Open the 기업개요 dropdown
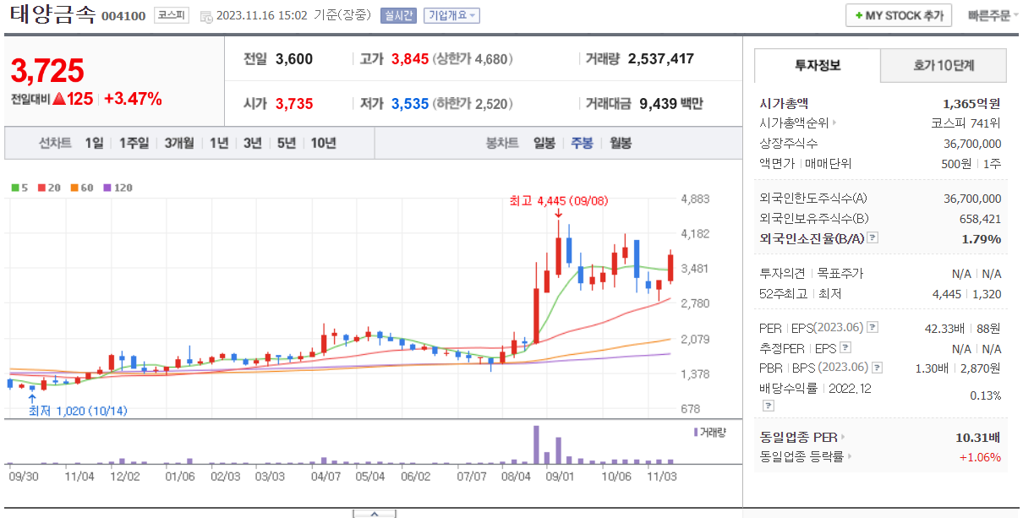The width and height of the screenshot is (1023, 518). coord(451,15)
